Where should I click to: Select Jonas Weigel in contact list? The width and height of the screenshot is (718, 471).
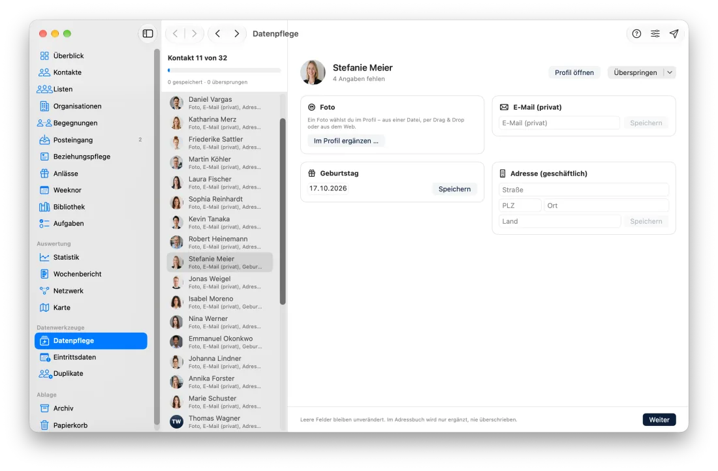(220, 282)
